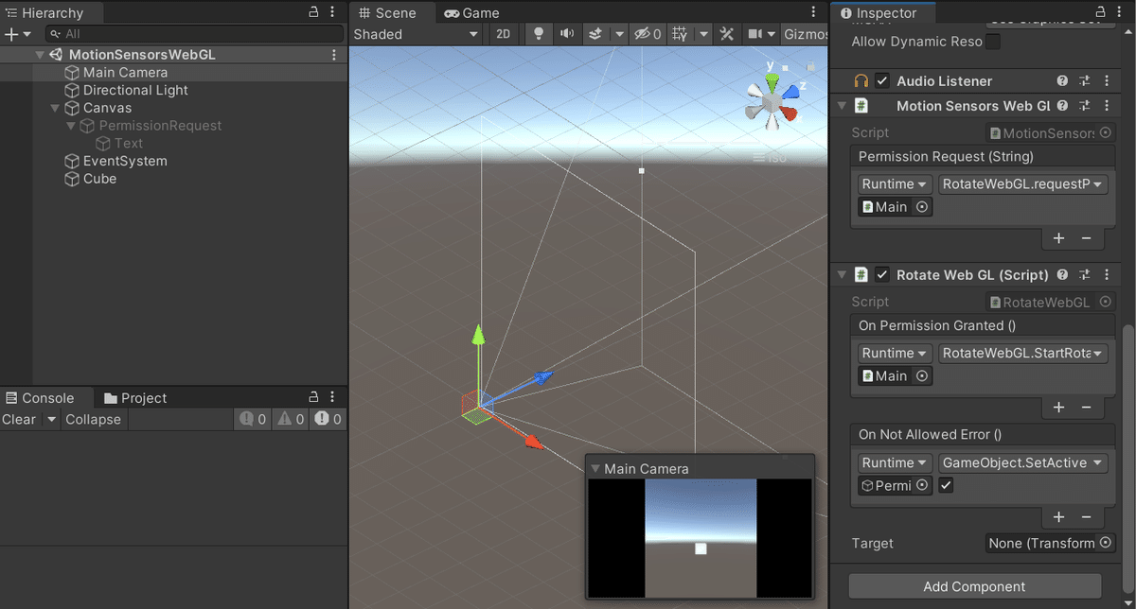
Task: Open the Audio Listener help via question mark icon
Action: (x=1061, y=80)
